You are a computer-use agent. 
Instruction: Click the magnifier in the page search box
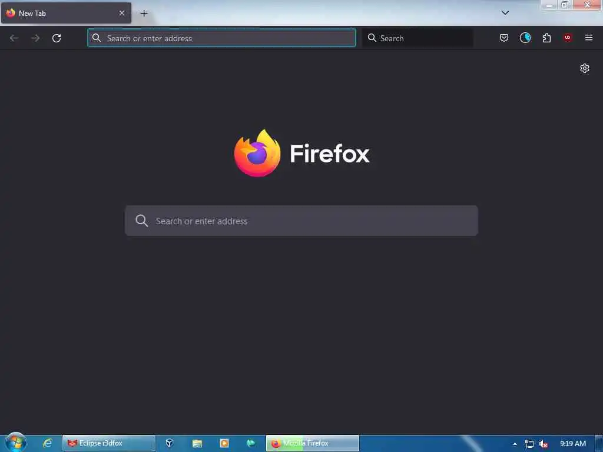(141, 221)
